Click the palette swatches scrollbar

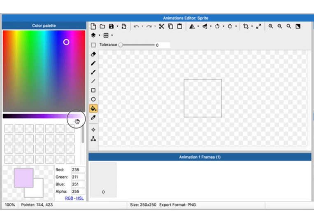point(83,134)
